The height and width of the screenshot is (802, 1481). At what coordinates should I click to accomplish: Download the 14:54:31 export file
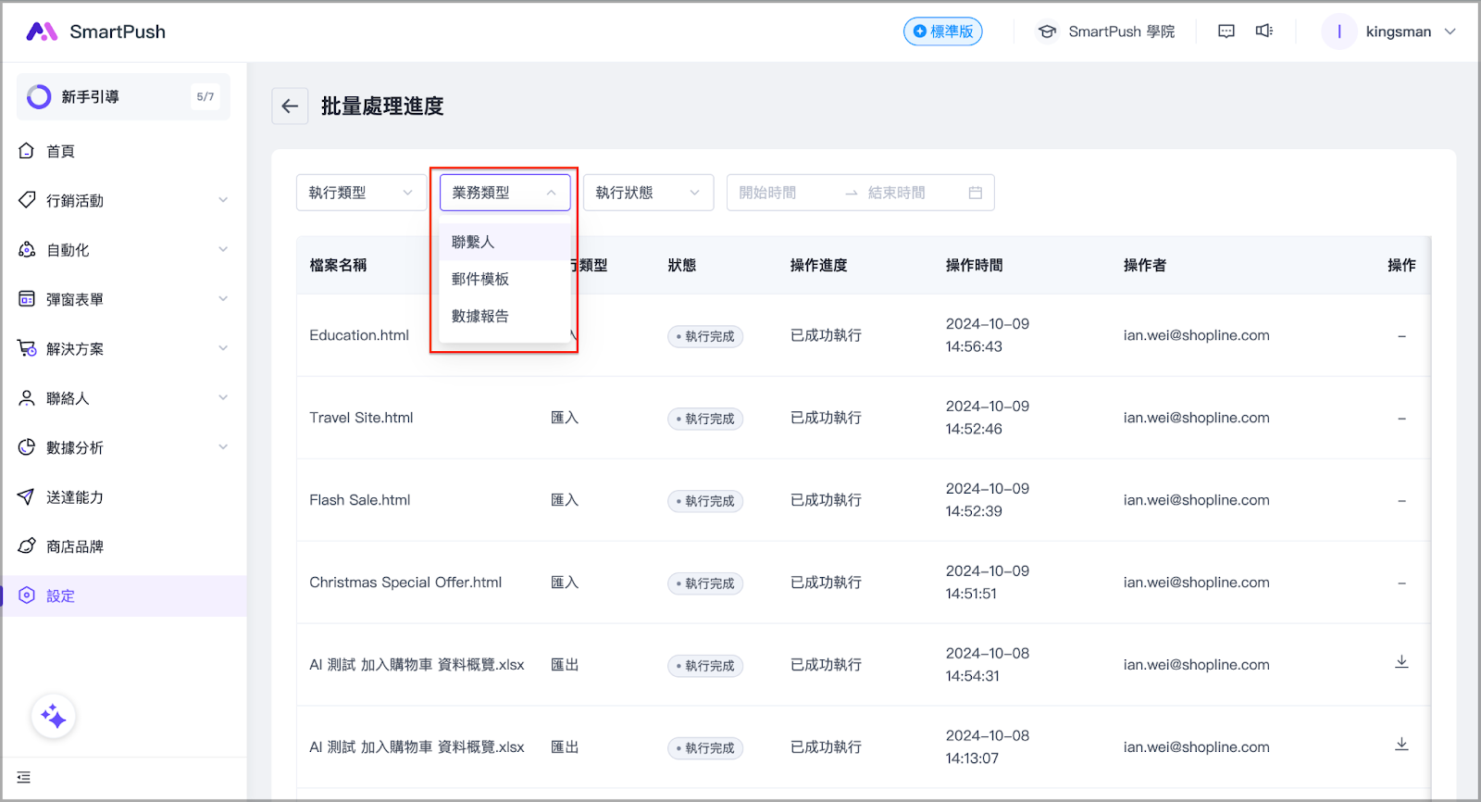click(x=1401, y=662)
